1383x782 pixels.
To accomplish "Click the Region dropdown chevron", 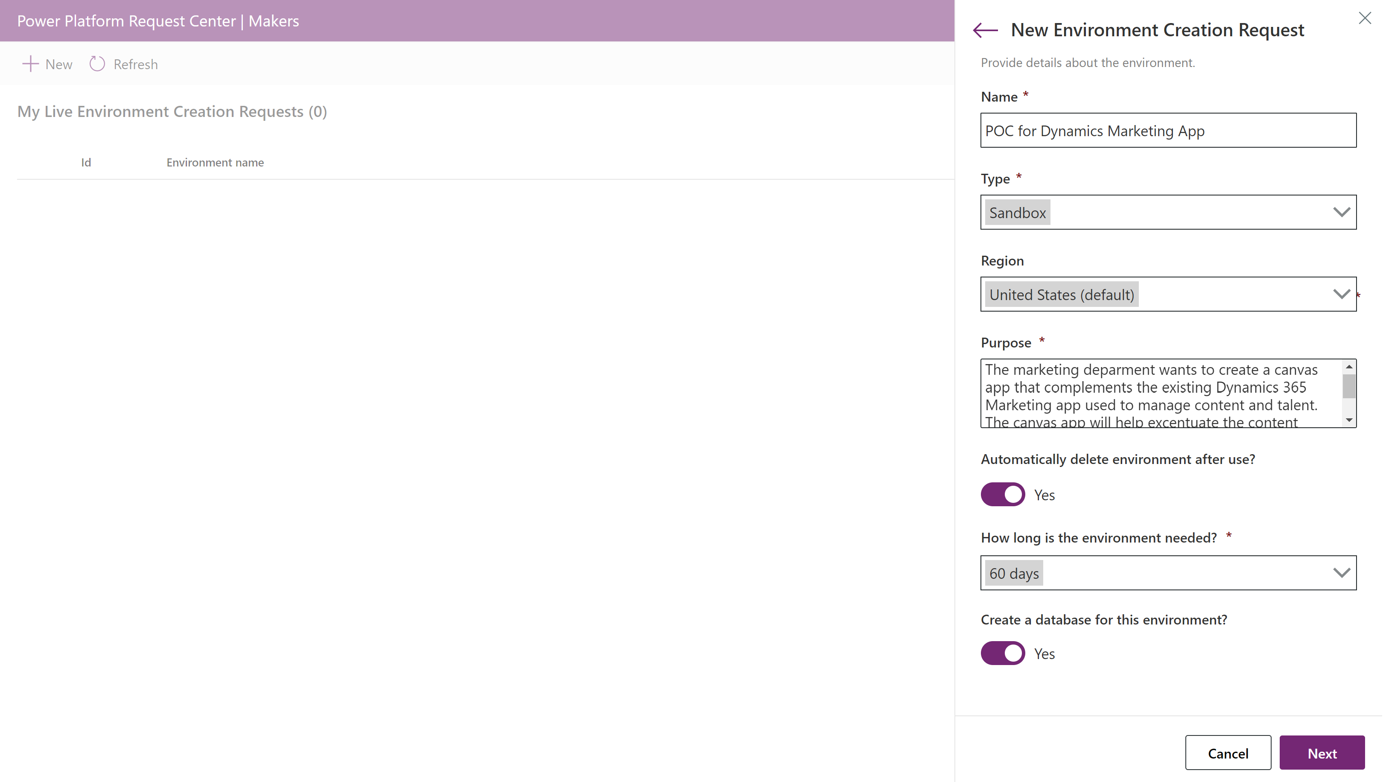I will (1341, 295).
